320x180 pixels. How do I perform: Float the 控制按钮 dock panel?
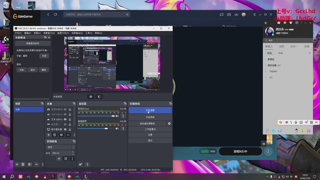[x=170, y=104]
